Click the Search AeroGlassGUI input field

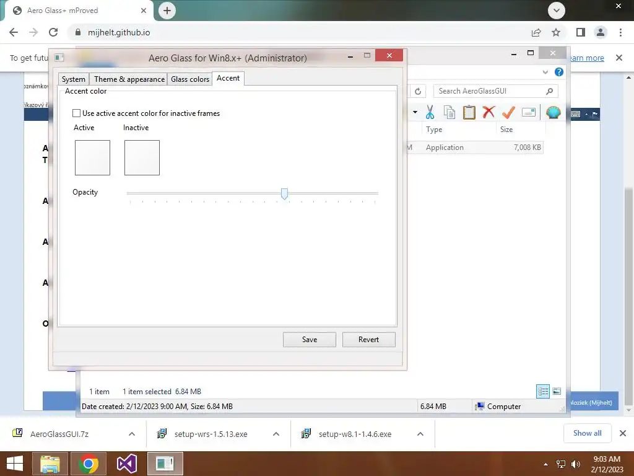(491, 91)
